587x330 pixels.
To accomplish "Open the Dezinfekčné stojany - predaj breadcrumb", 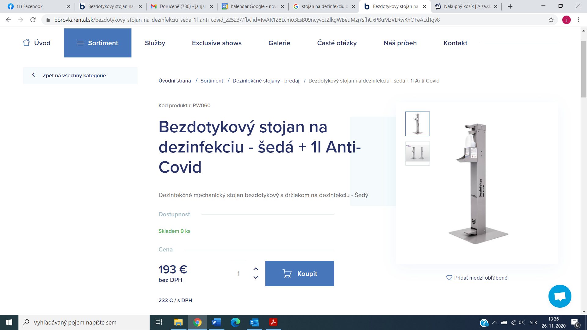I will pyautogui.click(x=266, y=81).
